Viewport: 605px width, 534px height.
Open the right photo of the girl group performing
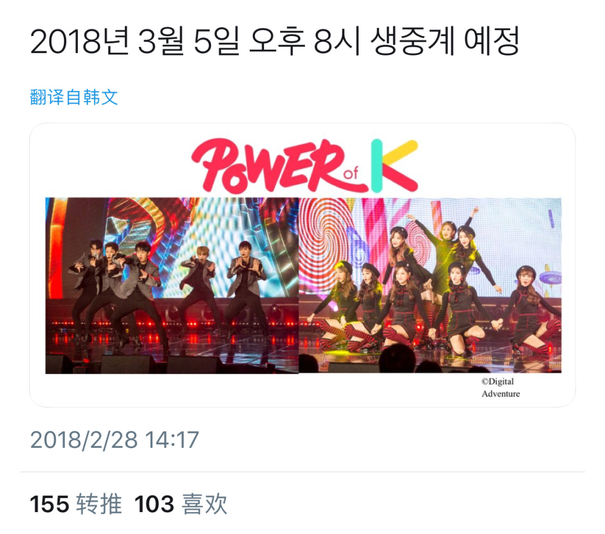click(430, 285)
